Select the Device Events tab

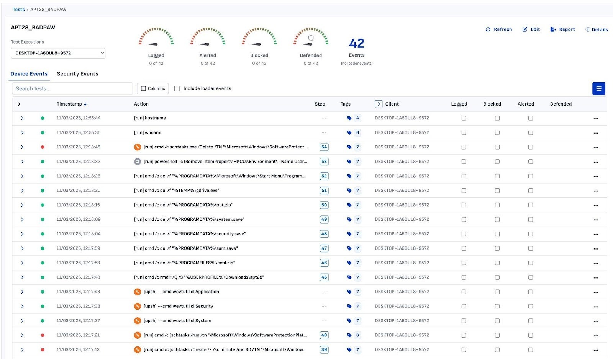coord(29,74)
